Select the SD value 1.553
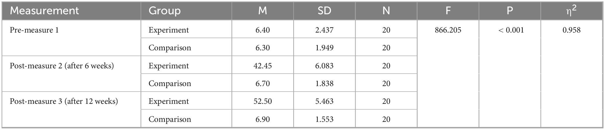605x130 pixels. (x=324, y=119)
